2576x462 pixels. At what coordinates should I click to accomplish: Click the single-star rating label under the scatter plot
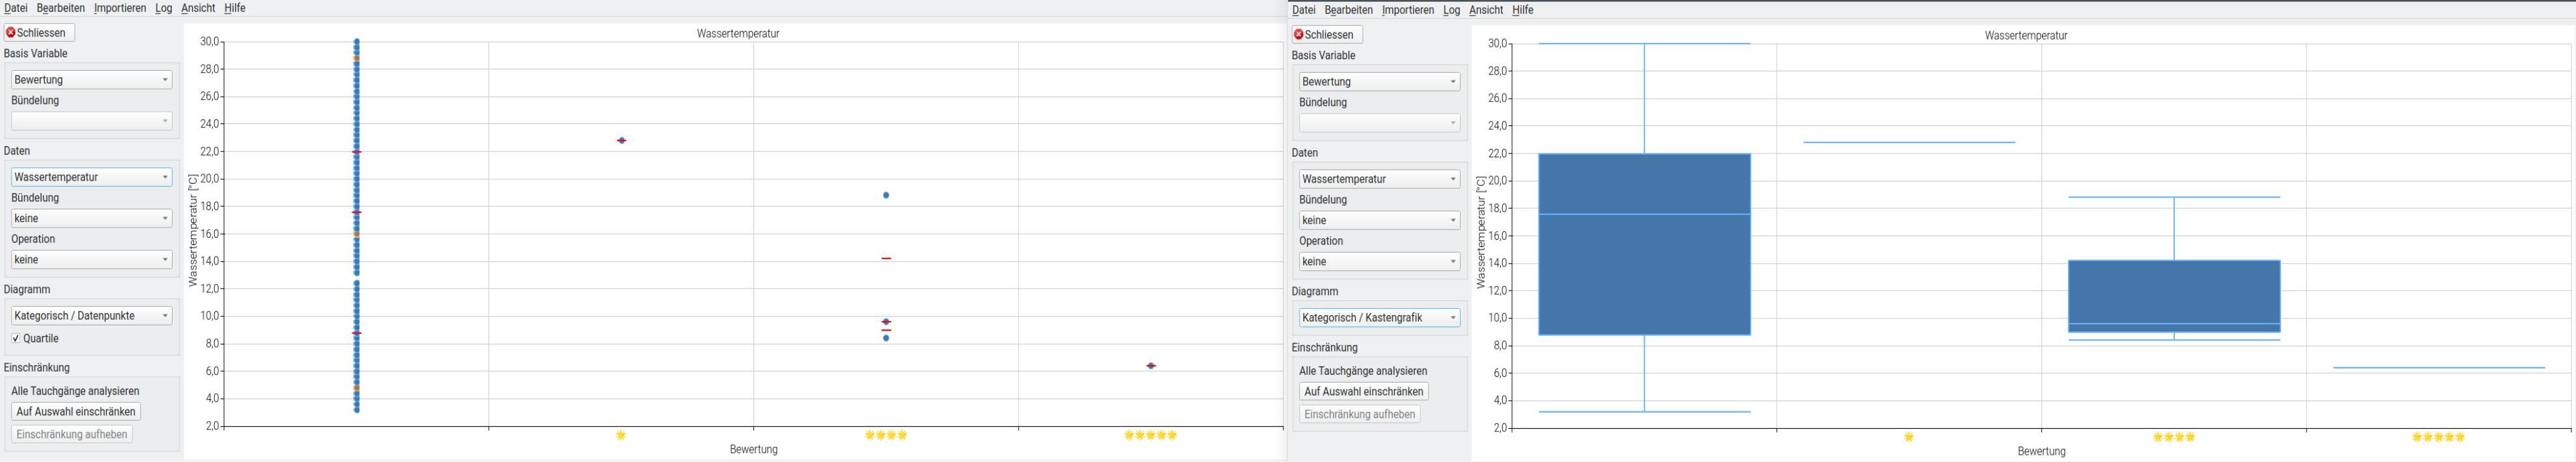pyautogui.click(x=621, y=435)
